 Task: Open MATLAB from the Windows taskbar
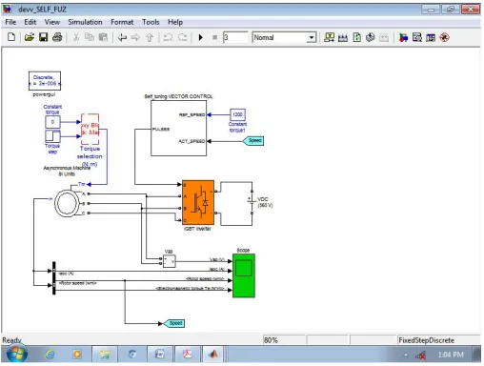point(213,354)
